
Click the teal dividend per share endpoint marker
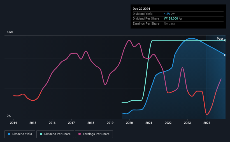coord(225,40)
